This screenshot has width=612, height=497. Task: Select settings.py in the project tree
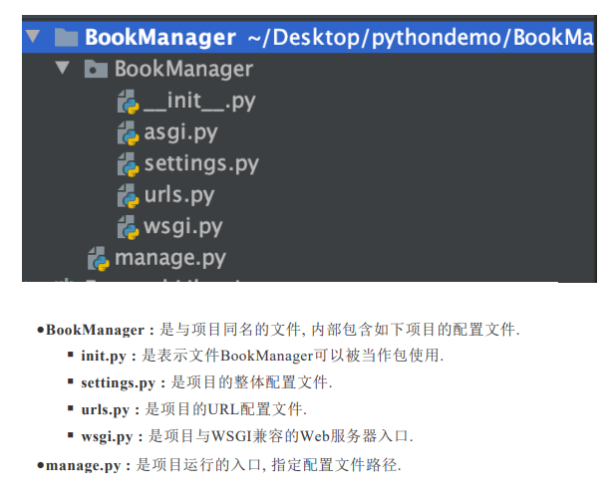(201, 164)
